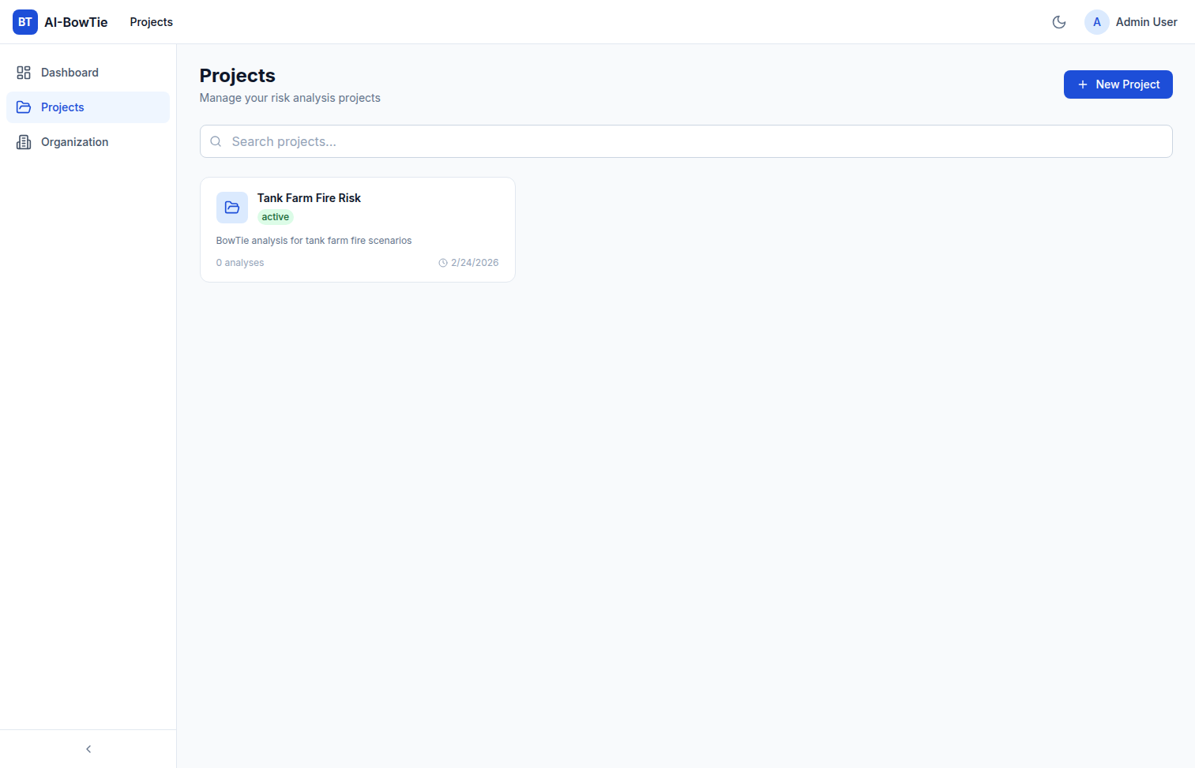Click the Organization building icon
The image size is (1195, 768).
tap(24, 142)
